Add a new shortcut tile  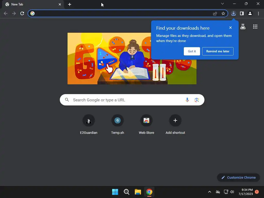[175, 125]
